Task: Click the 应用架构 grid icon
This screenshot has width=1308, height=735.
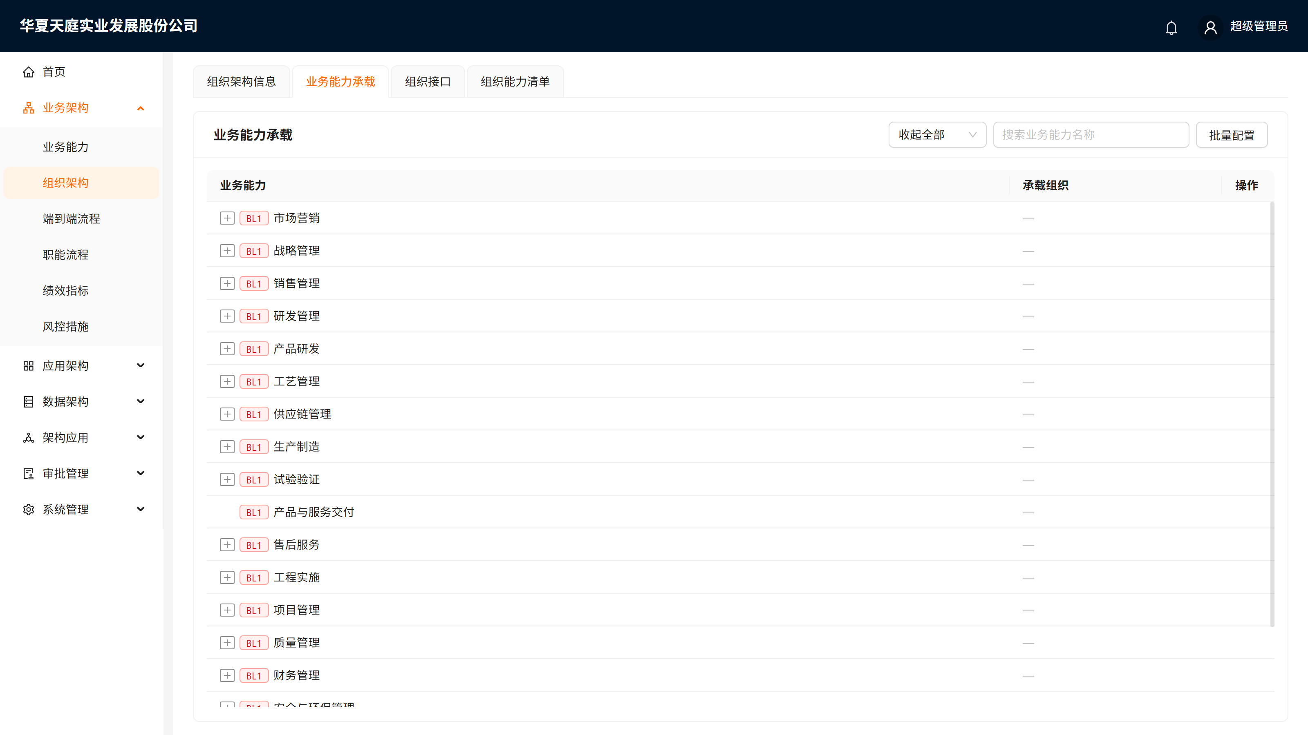Action: coord(29,366)
